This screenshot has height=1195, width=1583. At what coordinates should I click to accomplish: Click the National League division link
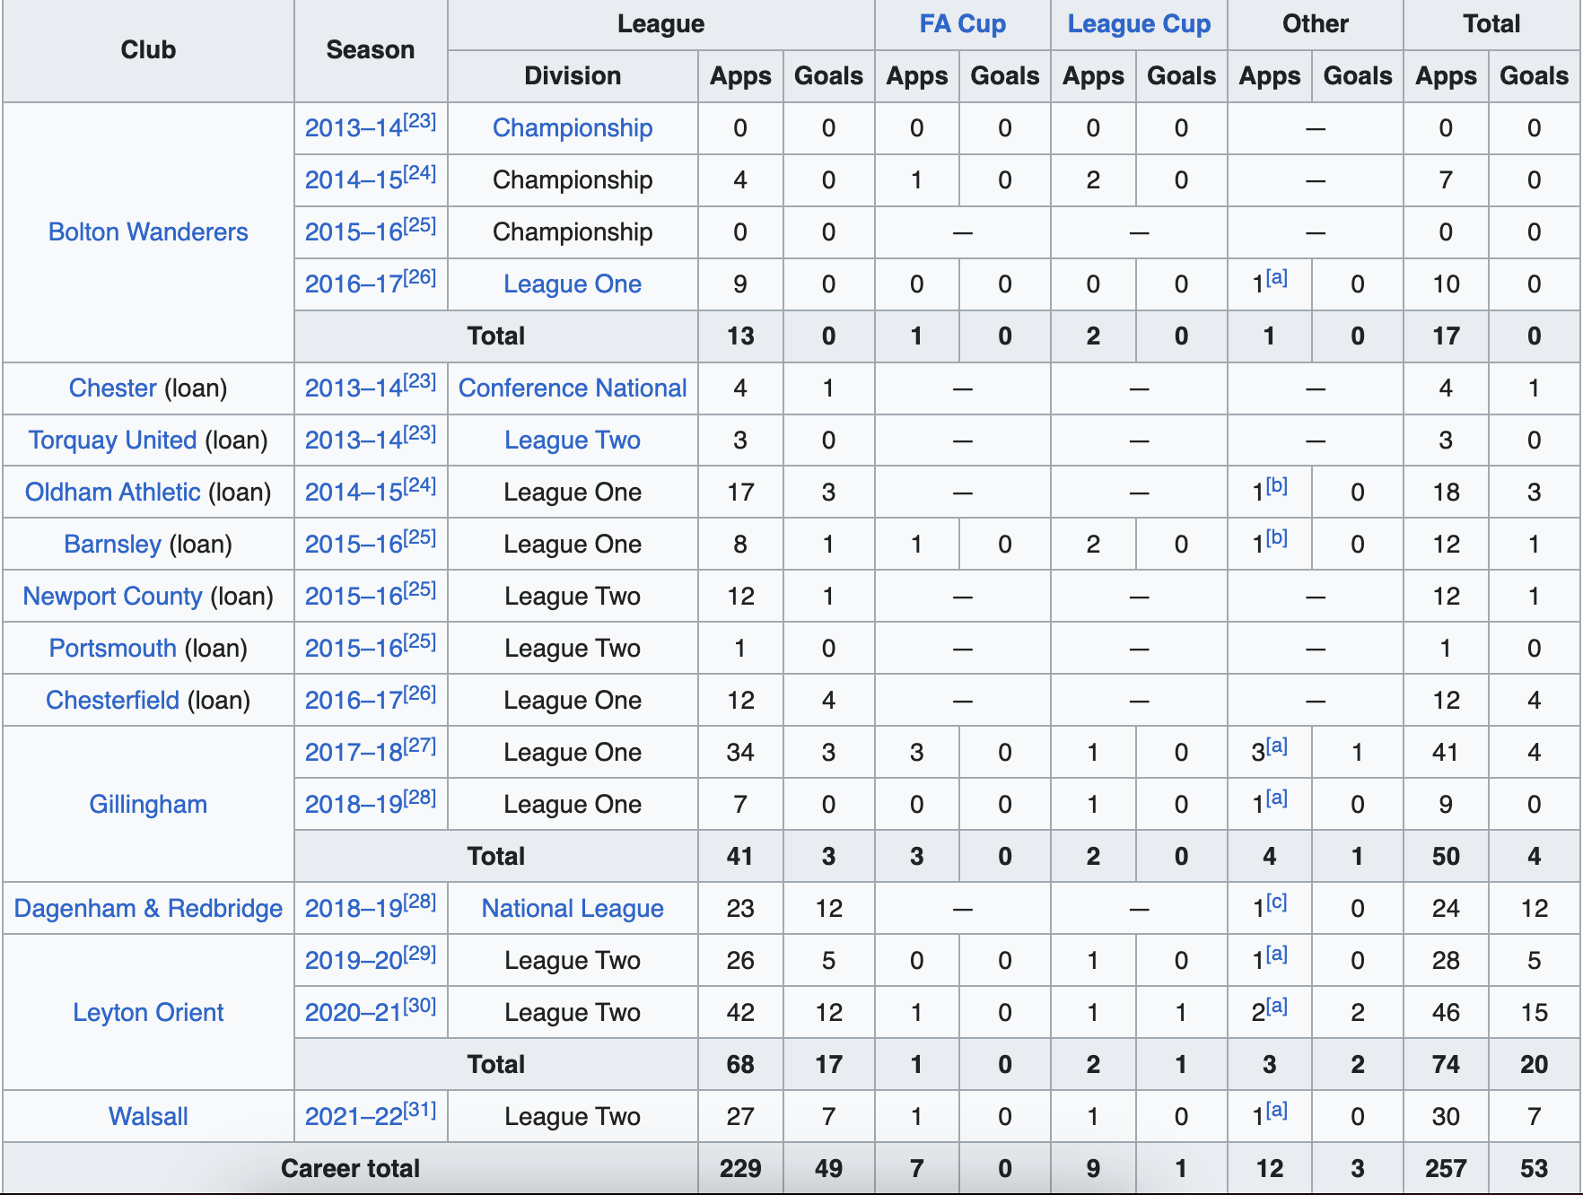click(573, 908)
